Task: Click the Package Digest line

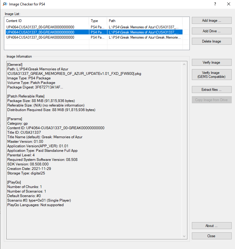Action: point(35,87)
